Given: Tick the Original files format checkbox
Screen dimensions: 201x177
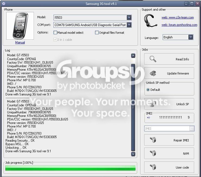Looking at the screenshot, I should click(97, 32).
